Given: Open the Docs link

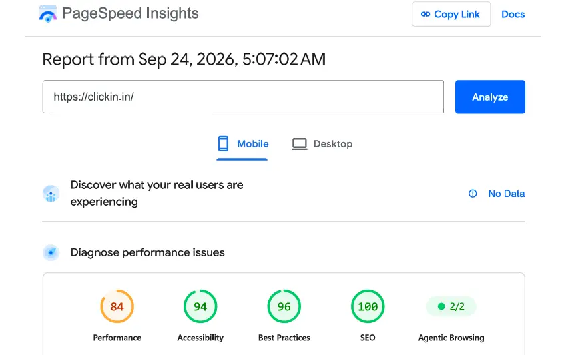Looking at the screenshot, I should click(513, 14).
